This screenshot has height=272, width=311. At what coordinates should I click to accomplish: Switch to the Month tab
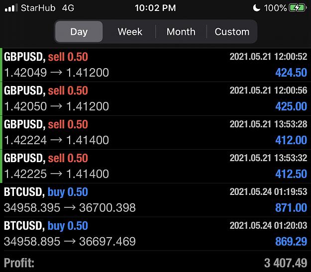click(x=181, y=31)
